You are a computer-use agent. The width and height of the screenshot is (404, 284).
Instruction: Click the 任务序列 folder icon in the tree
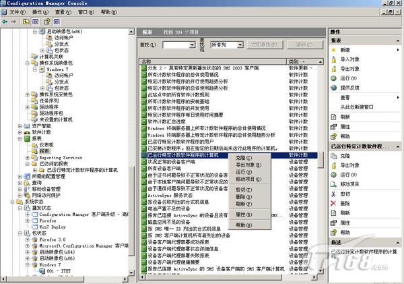[34, 101]
